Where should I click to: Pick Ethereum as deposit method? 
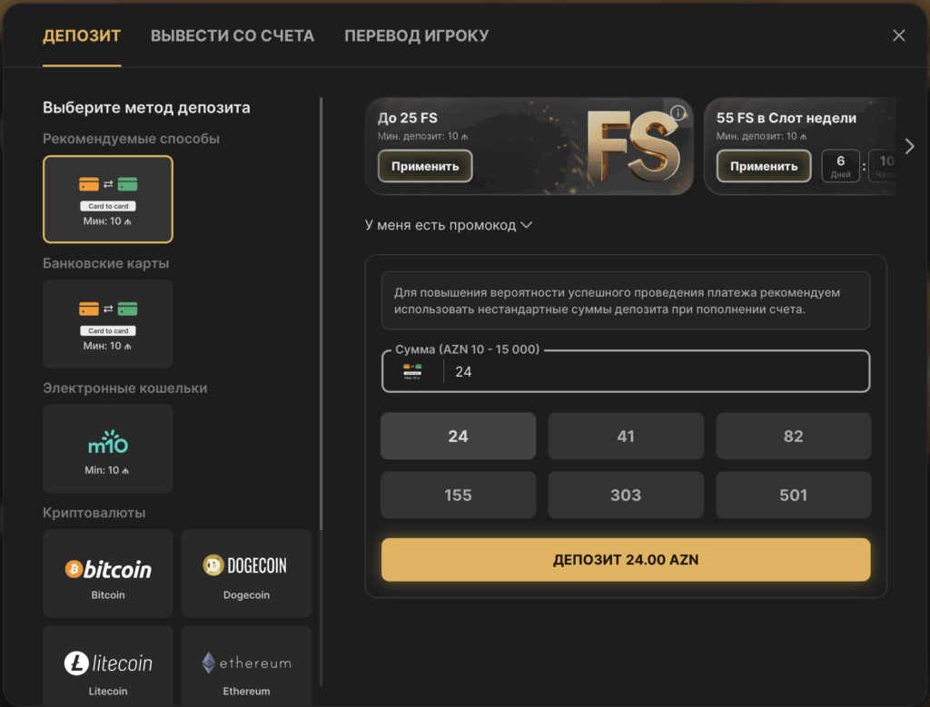coord(246,666)
